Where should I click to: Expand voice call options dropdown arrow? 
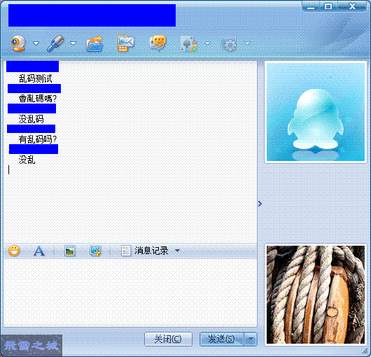(x=73, y=43)
